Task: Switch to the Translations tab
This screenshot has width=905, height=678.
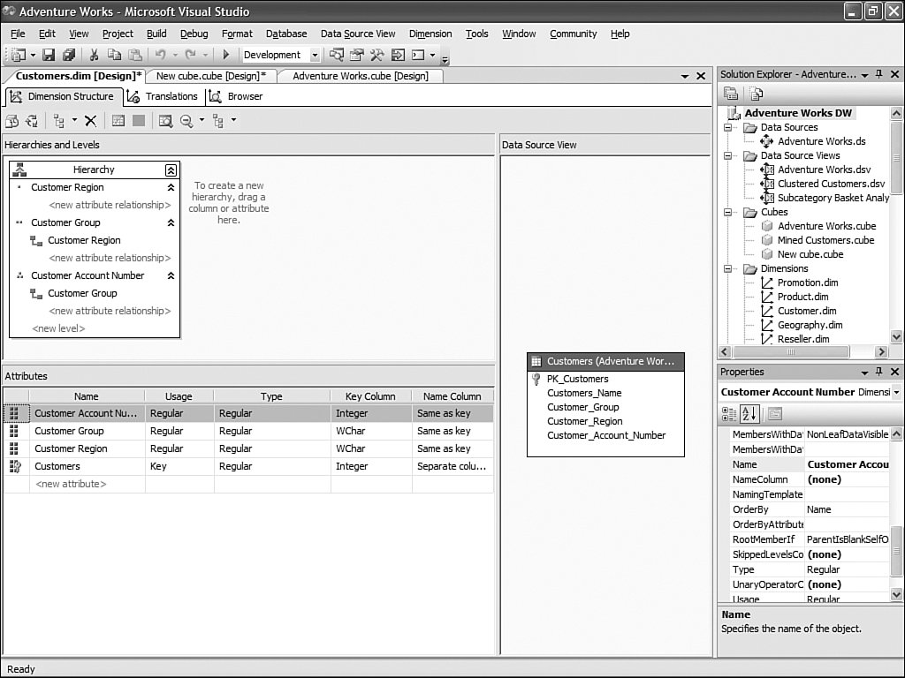Action: pyautogui.click(x=163, y=96)
